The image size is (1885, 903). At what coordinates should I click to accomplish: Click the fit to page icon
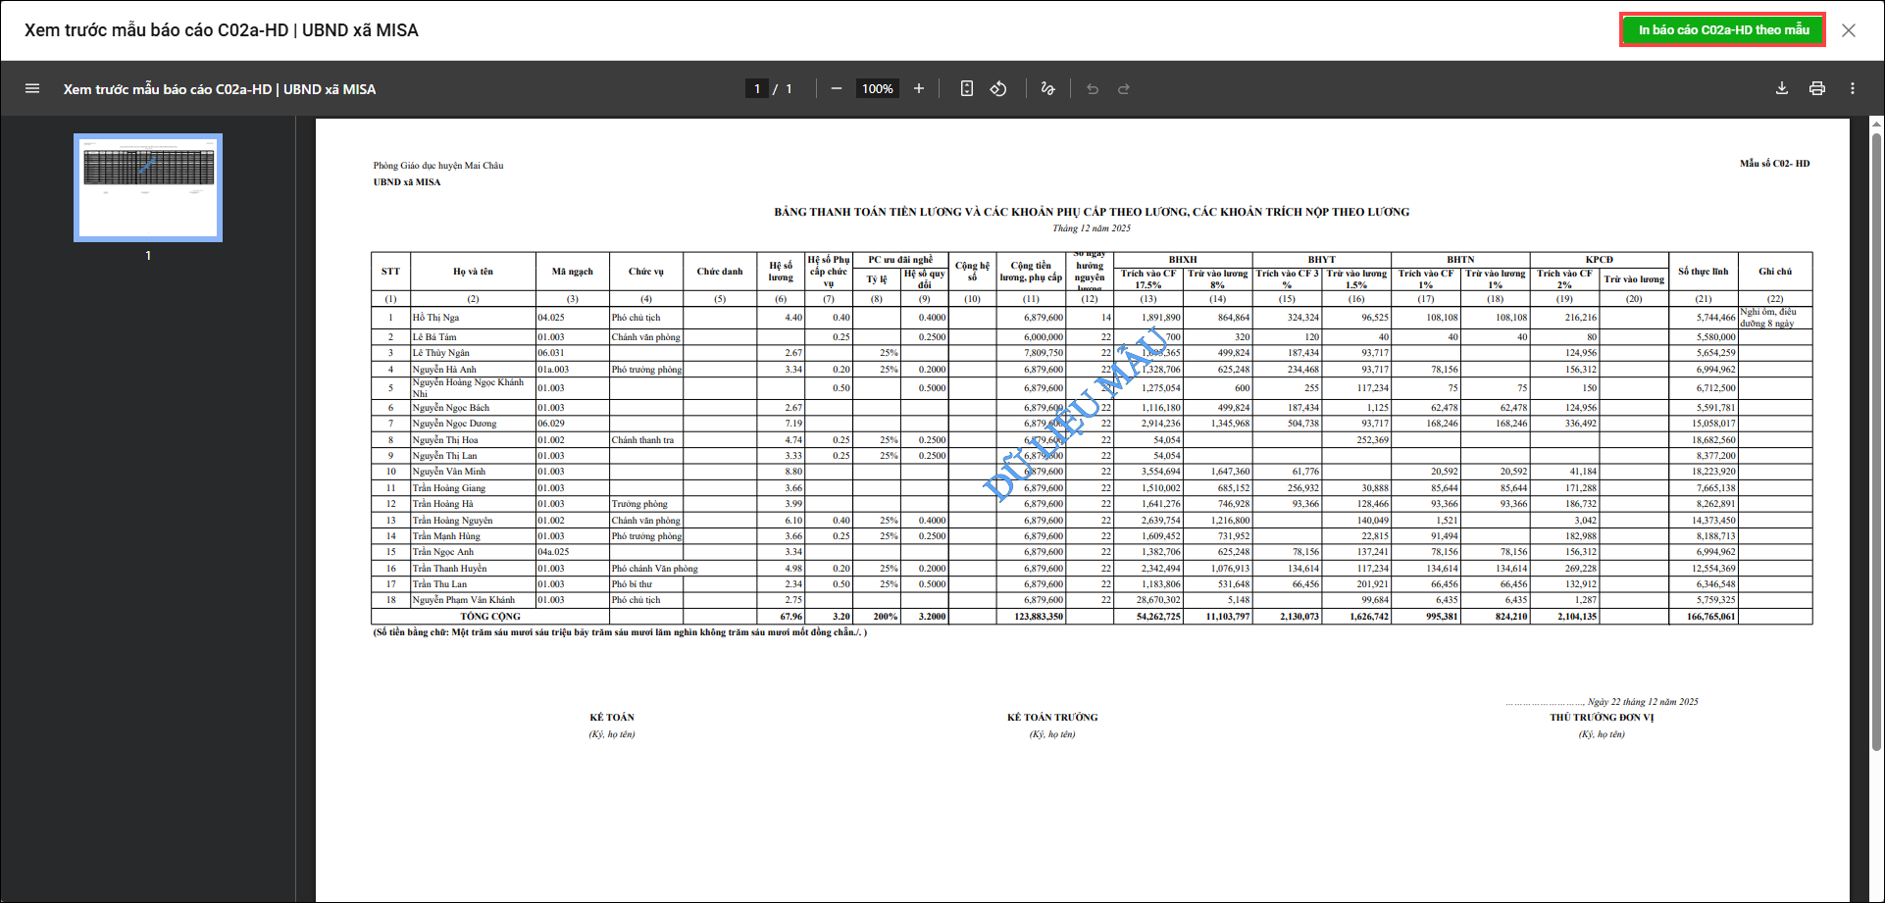coord(967,89)
